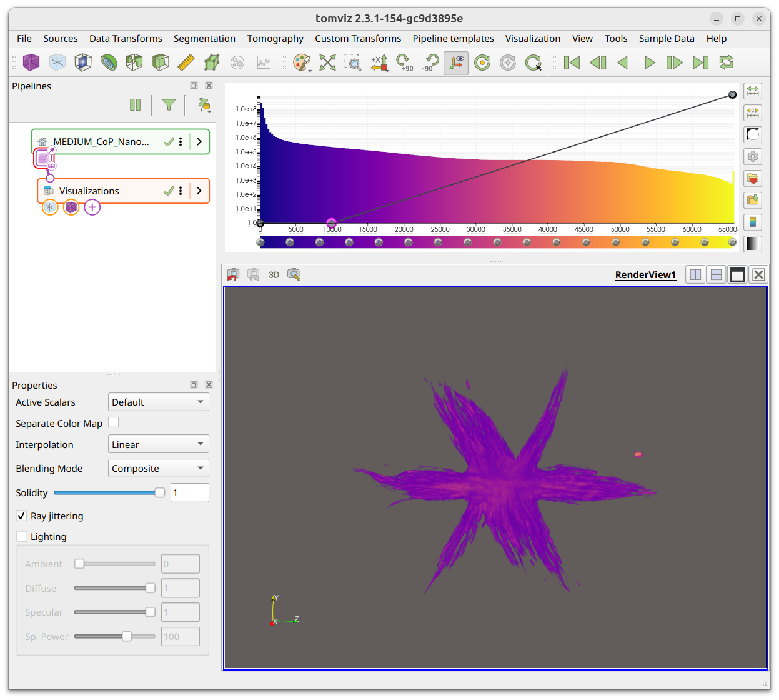The image size is (779, 700).
Task: Show the center of rotation
Action: [x=482, y=62]
